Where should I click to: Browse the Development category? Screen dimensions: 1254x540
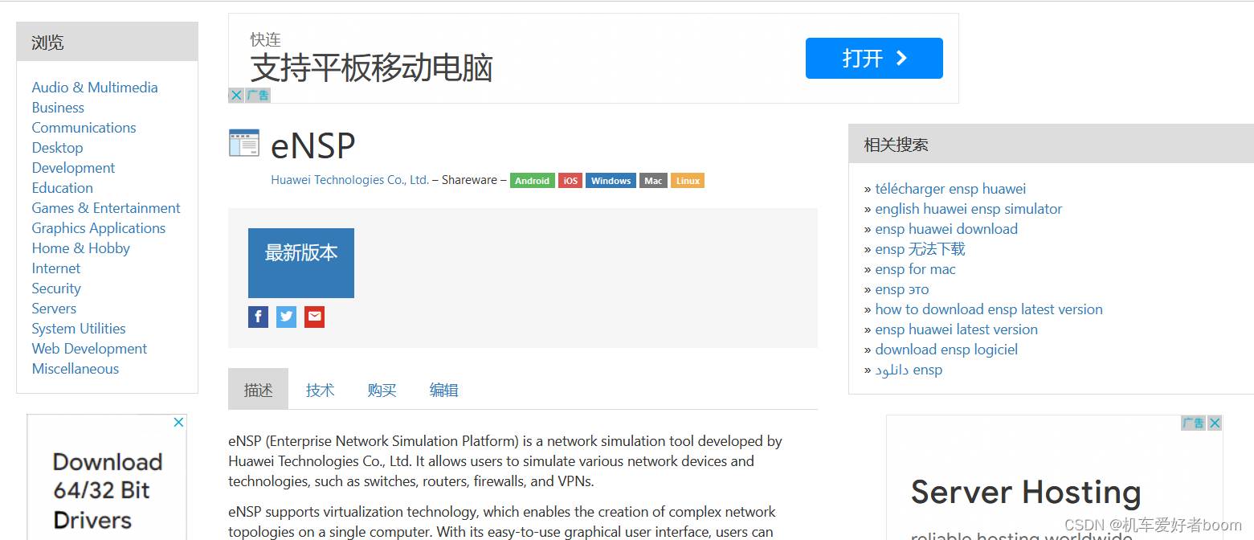pos(73,168)
